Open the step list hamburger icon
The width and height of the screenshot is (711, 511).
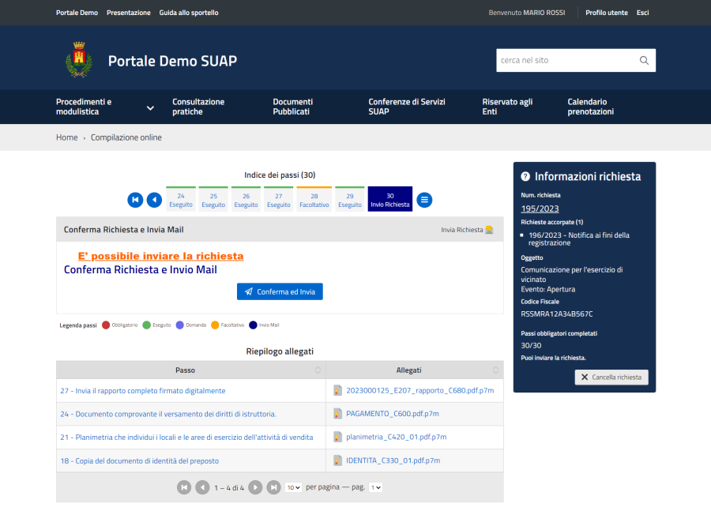(x=425, y=200)
